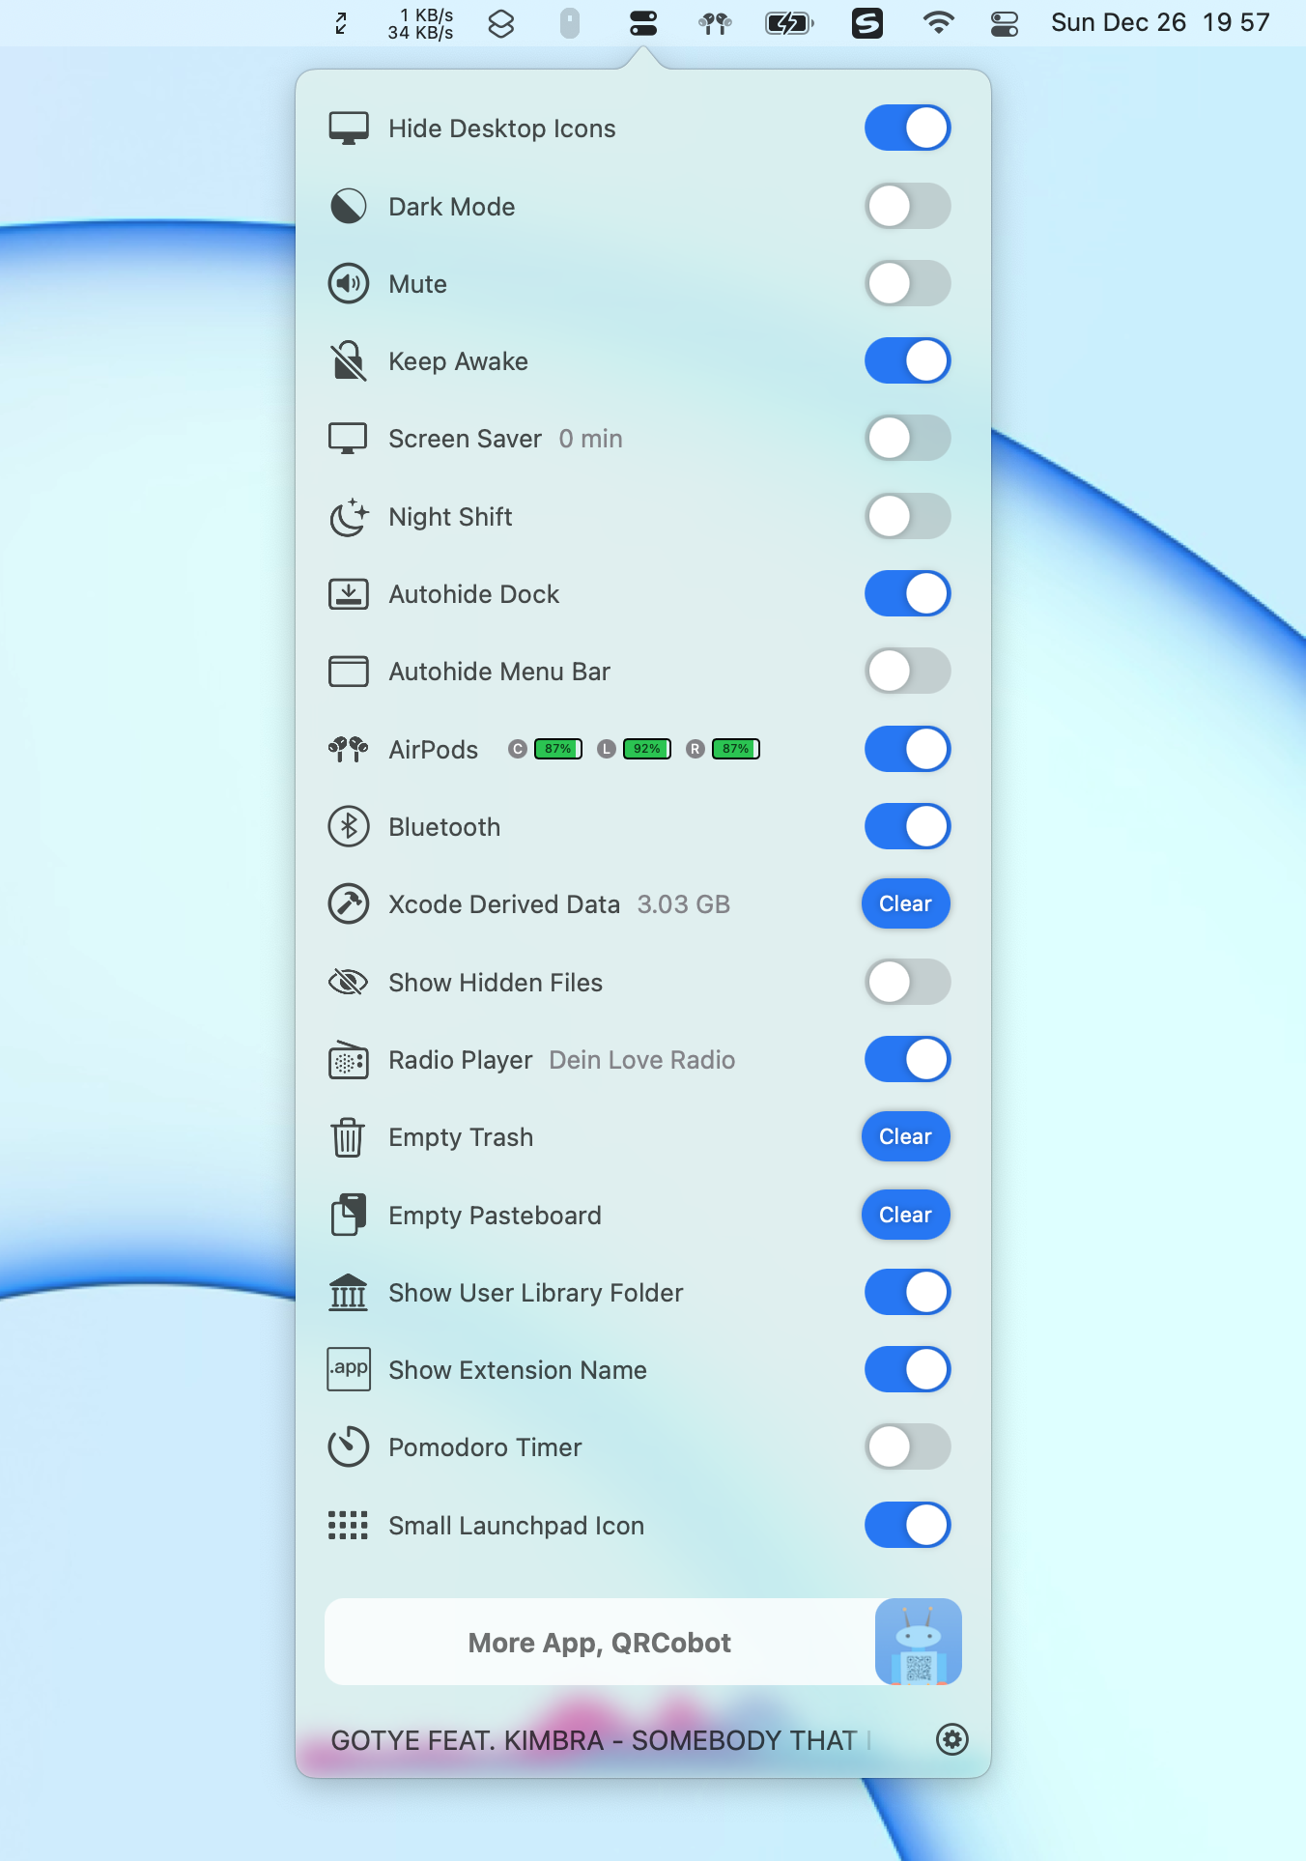The image size is (1306, 1861).
Task: Click Clear next to Empty Trash
Action: pos(905,1136)
